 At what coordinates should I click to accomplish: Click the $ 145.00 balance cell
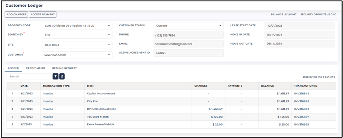(275, 117)
